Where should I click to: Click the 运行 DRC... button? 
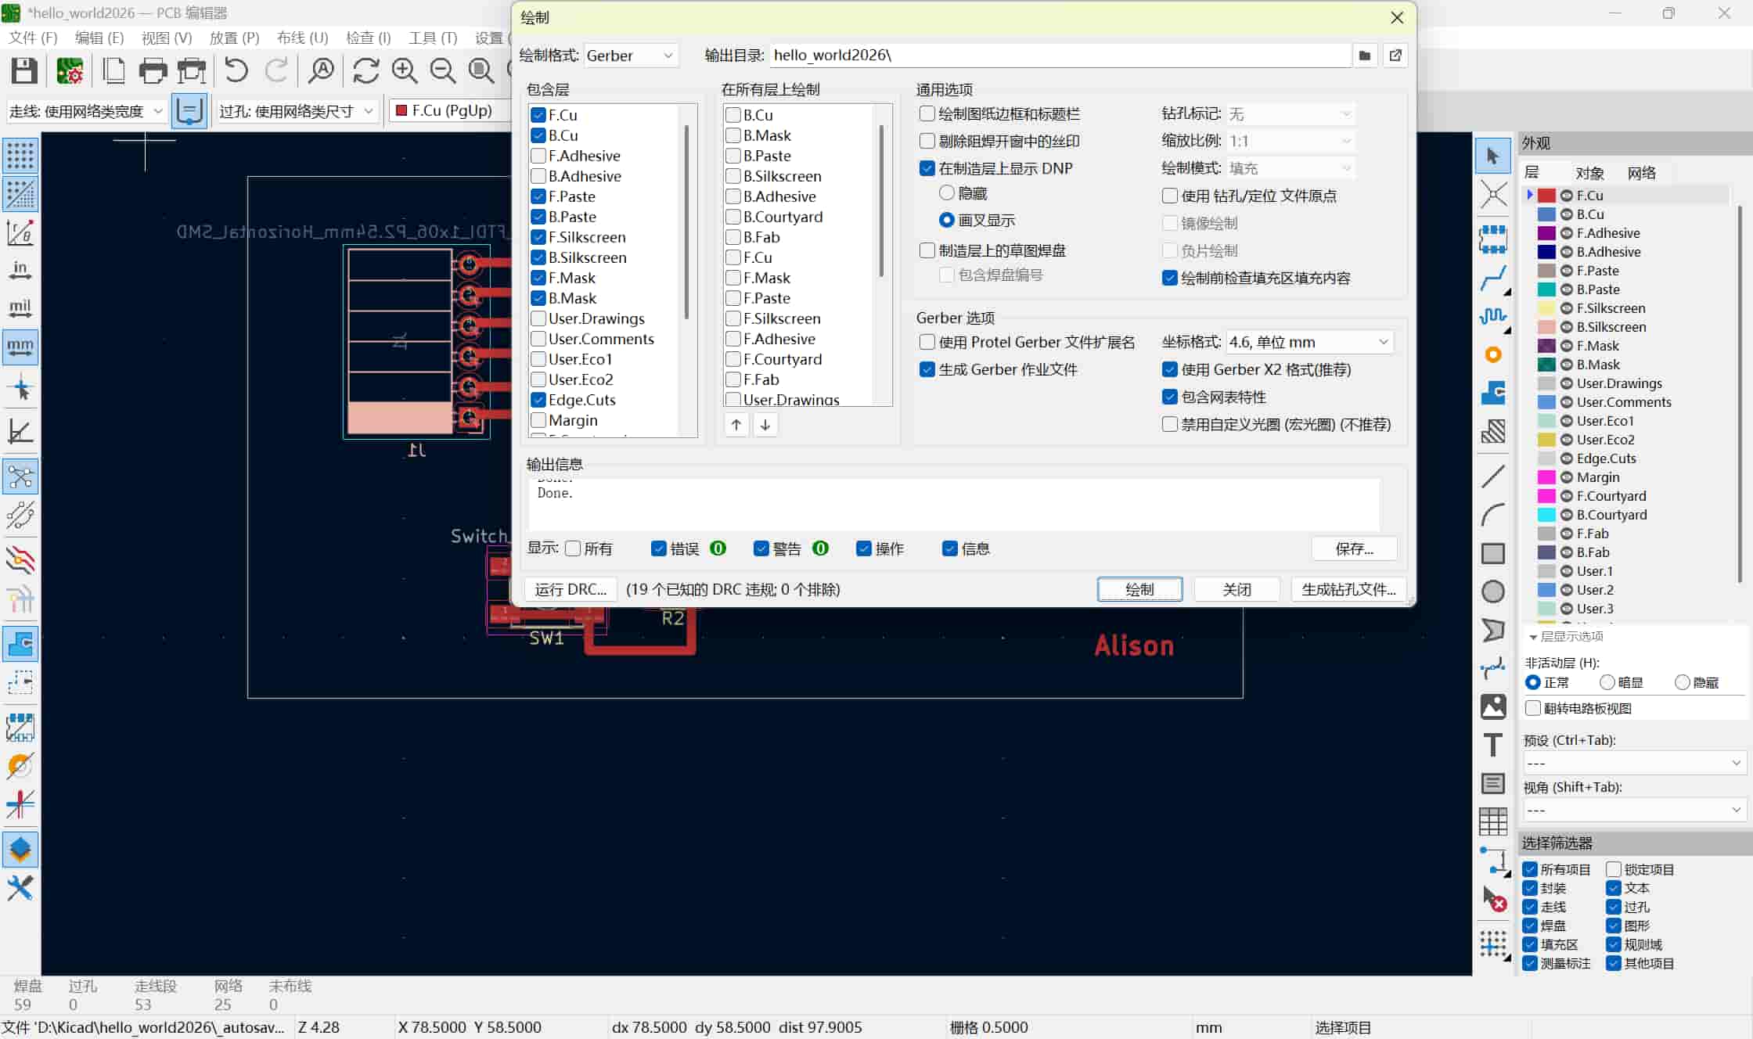point(571,589)
